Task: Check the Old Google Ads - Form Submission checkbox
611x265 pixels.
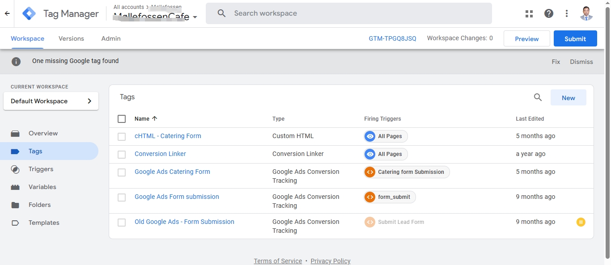Action: tap(122, 222)
